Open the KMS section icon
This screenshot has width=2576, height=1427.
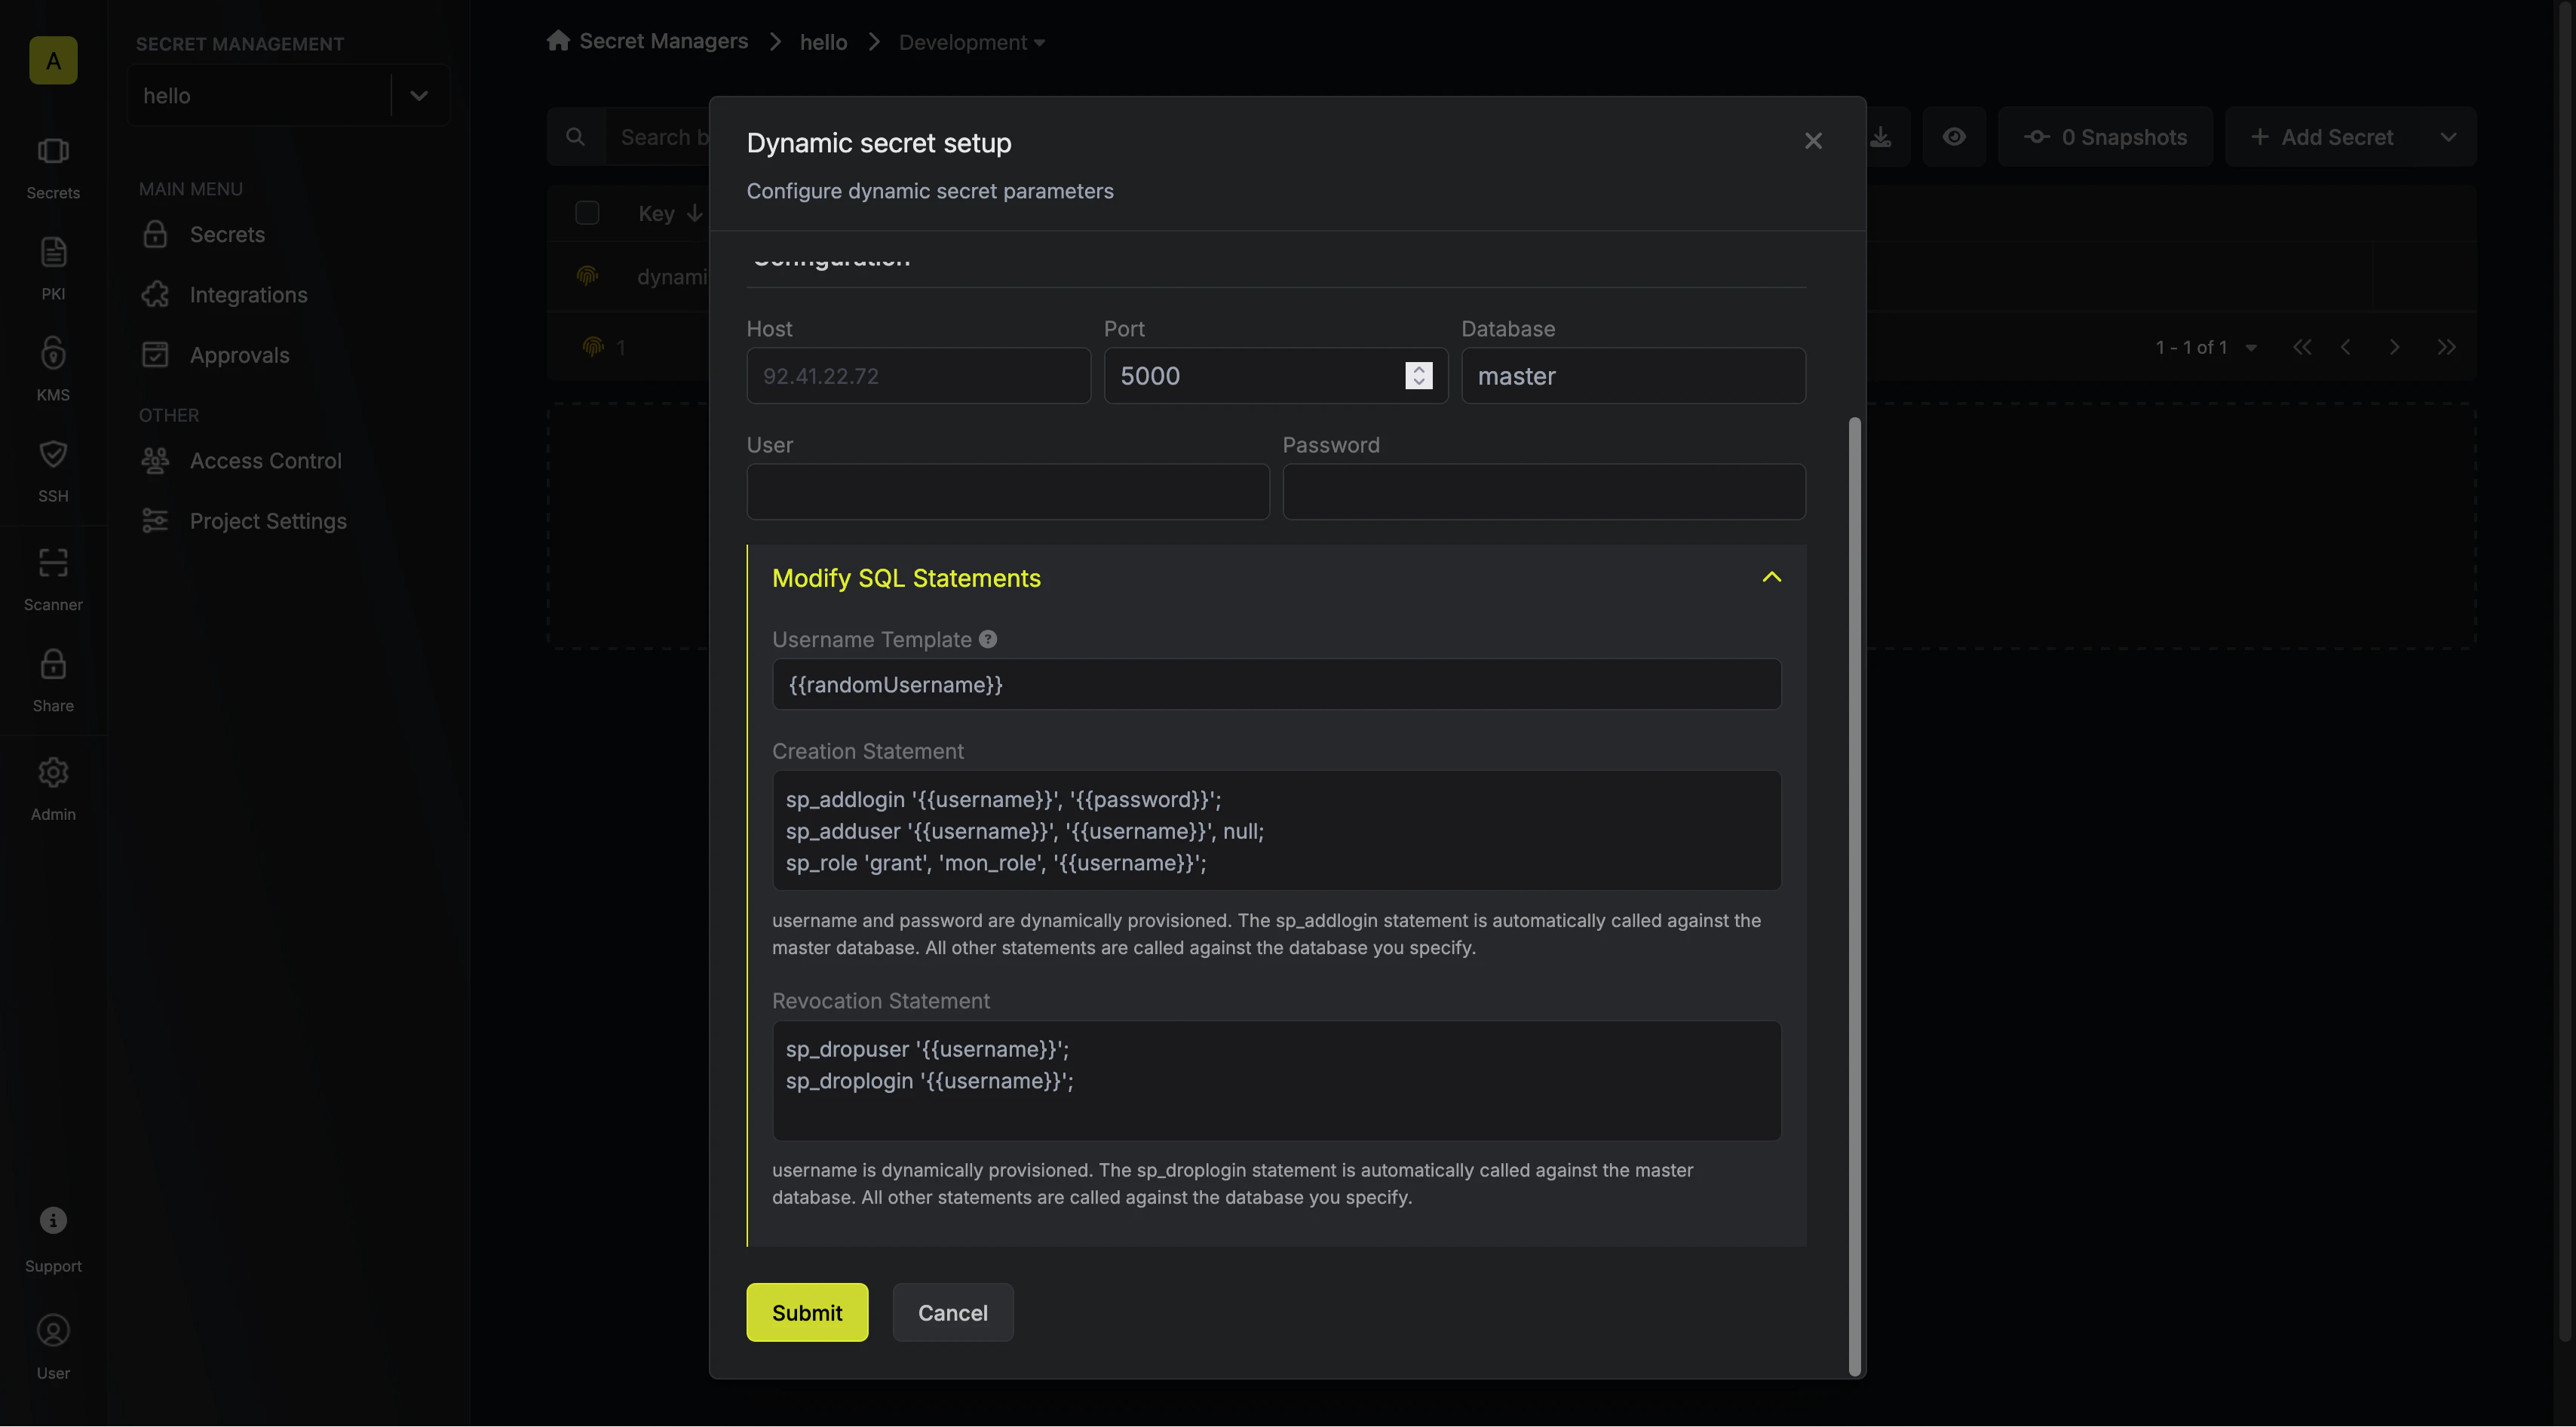click(53, 353)
